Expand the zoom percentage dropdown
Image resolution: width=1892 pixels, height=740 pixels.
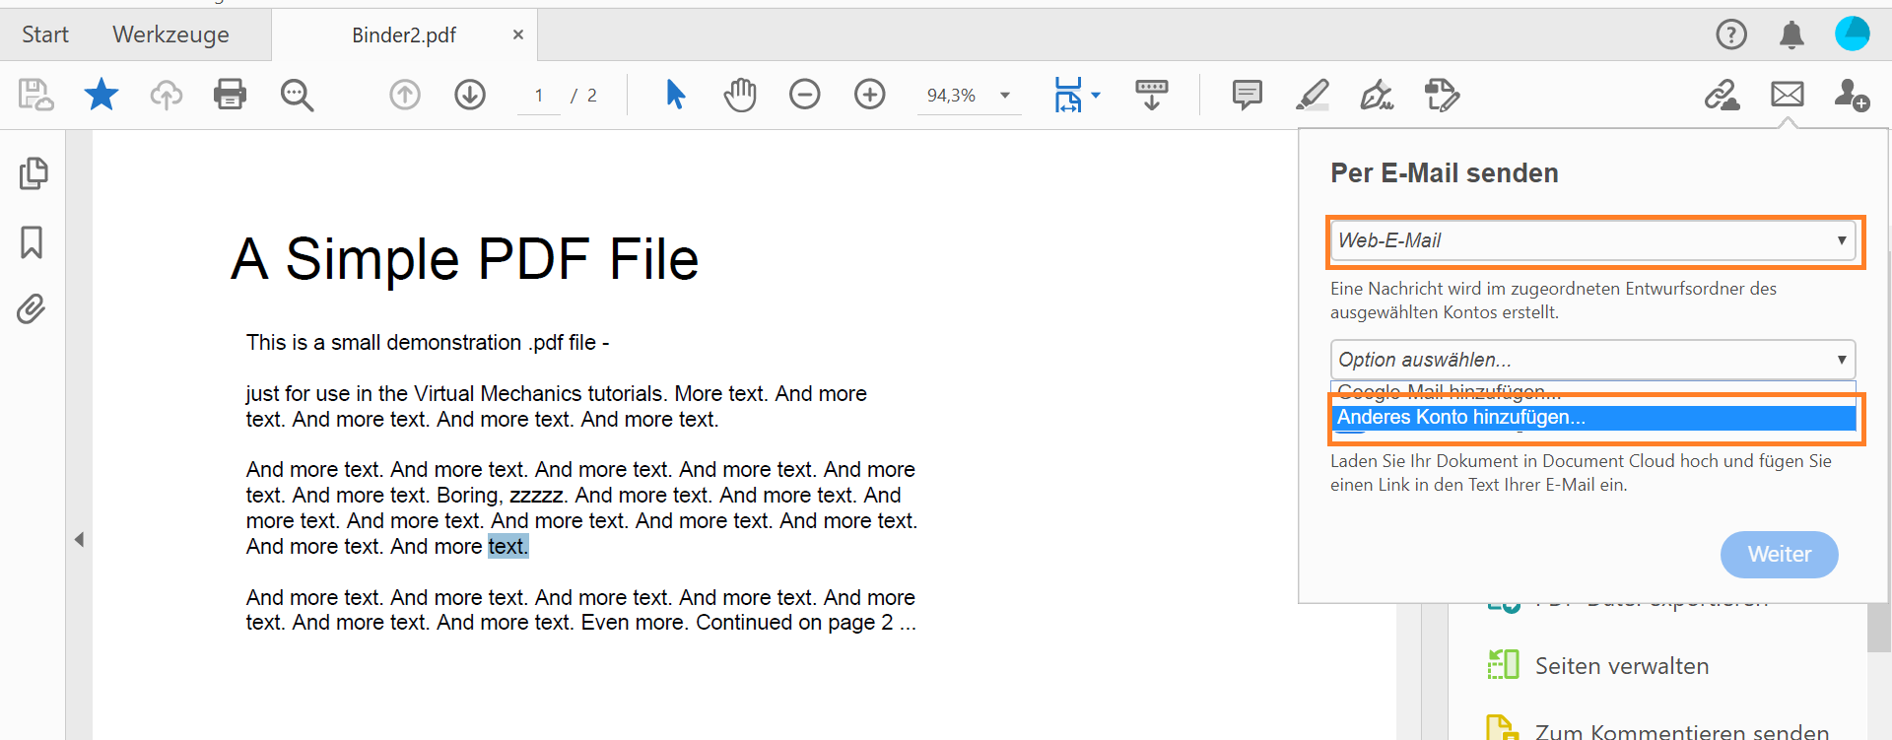tap(1005, 96)
